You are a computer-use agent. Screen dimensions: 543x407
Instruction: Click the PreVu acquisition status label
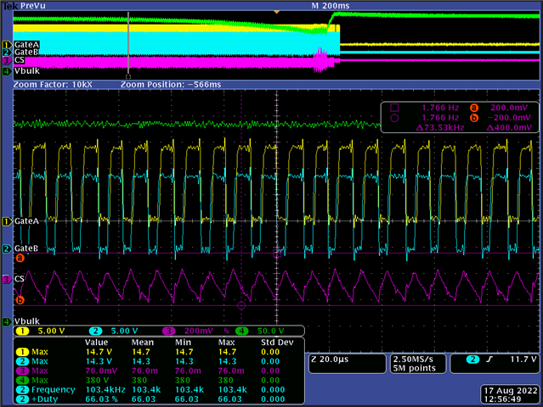[31, 5]
